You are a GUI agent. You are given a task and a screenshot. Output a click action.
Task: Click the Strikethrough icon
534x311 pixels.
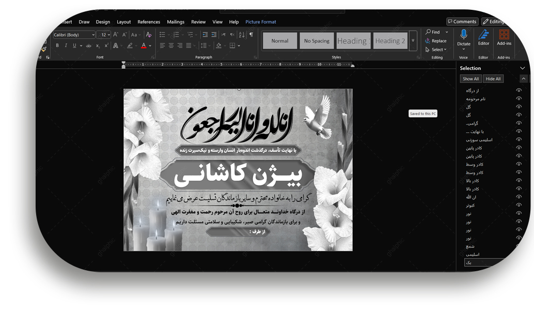(x=88, y=45)
